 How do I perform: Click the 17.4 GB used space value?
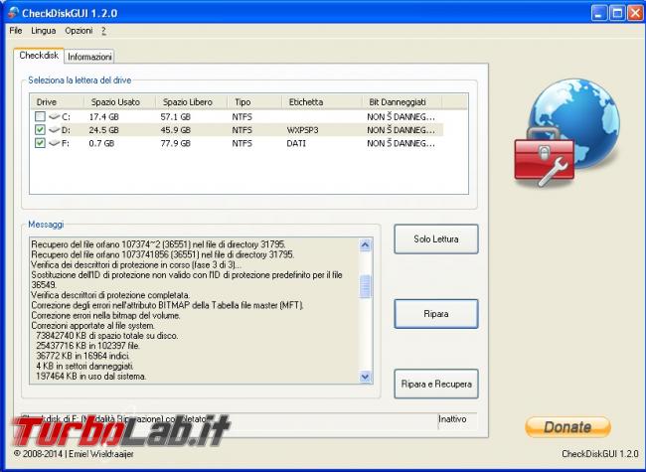pos(103,117)
